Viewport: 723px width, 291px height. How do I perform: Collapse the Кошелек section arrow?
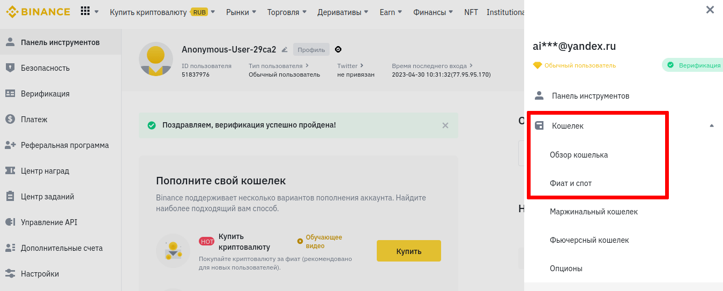(x=712, y=126)
